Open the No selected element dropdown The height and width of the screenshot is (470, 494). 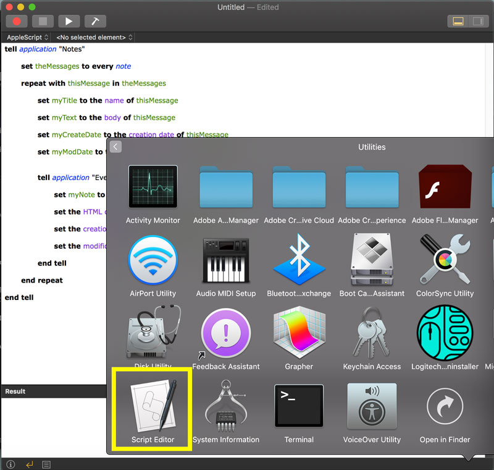click(94, 37)
